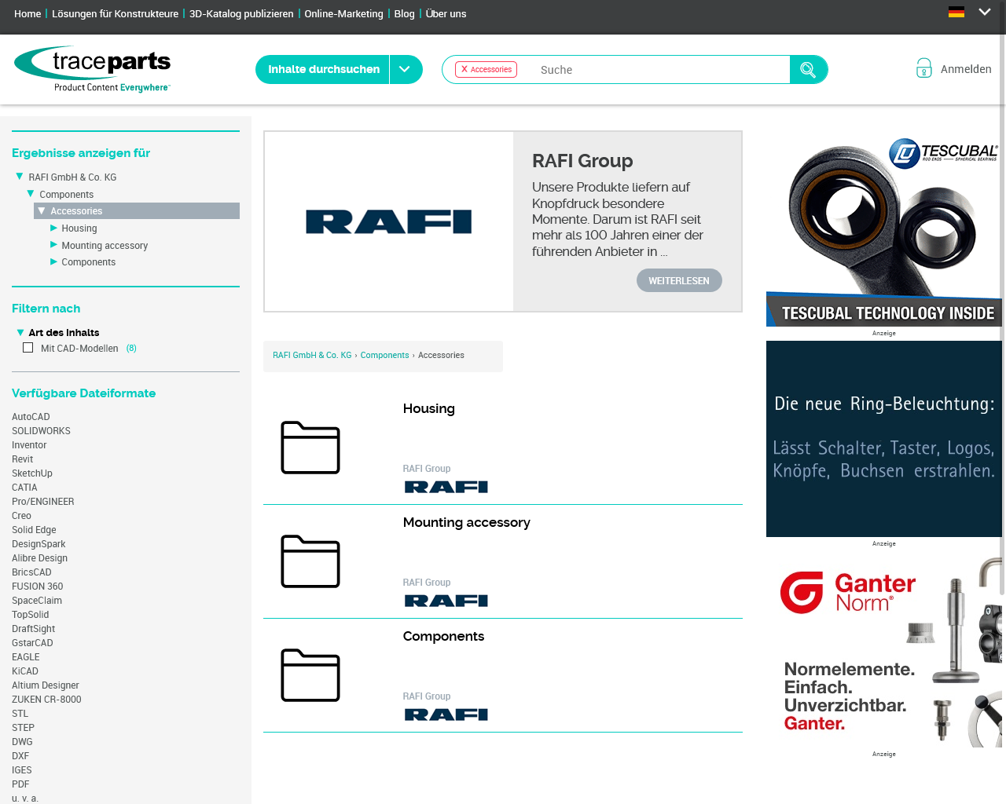Open the 3D-Katalog publizieren menu item

[x=241, y=13]
